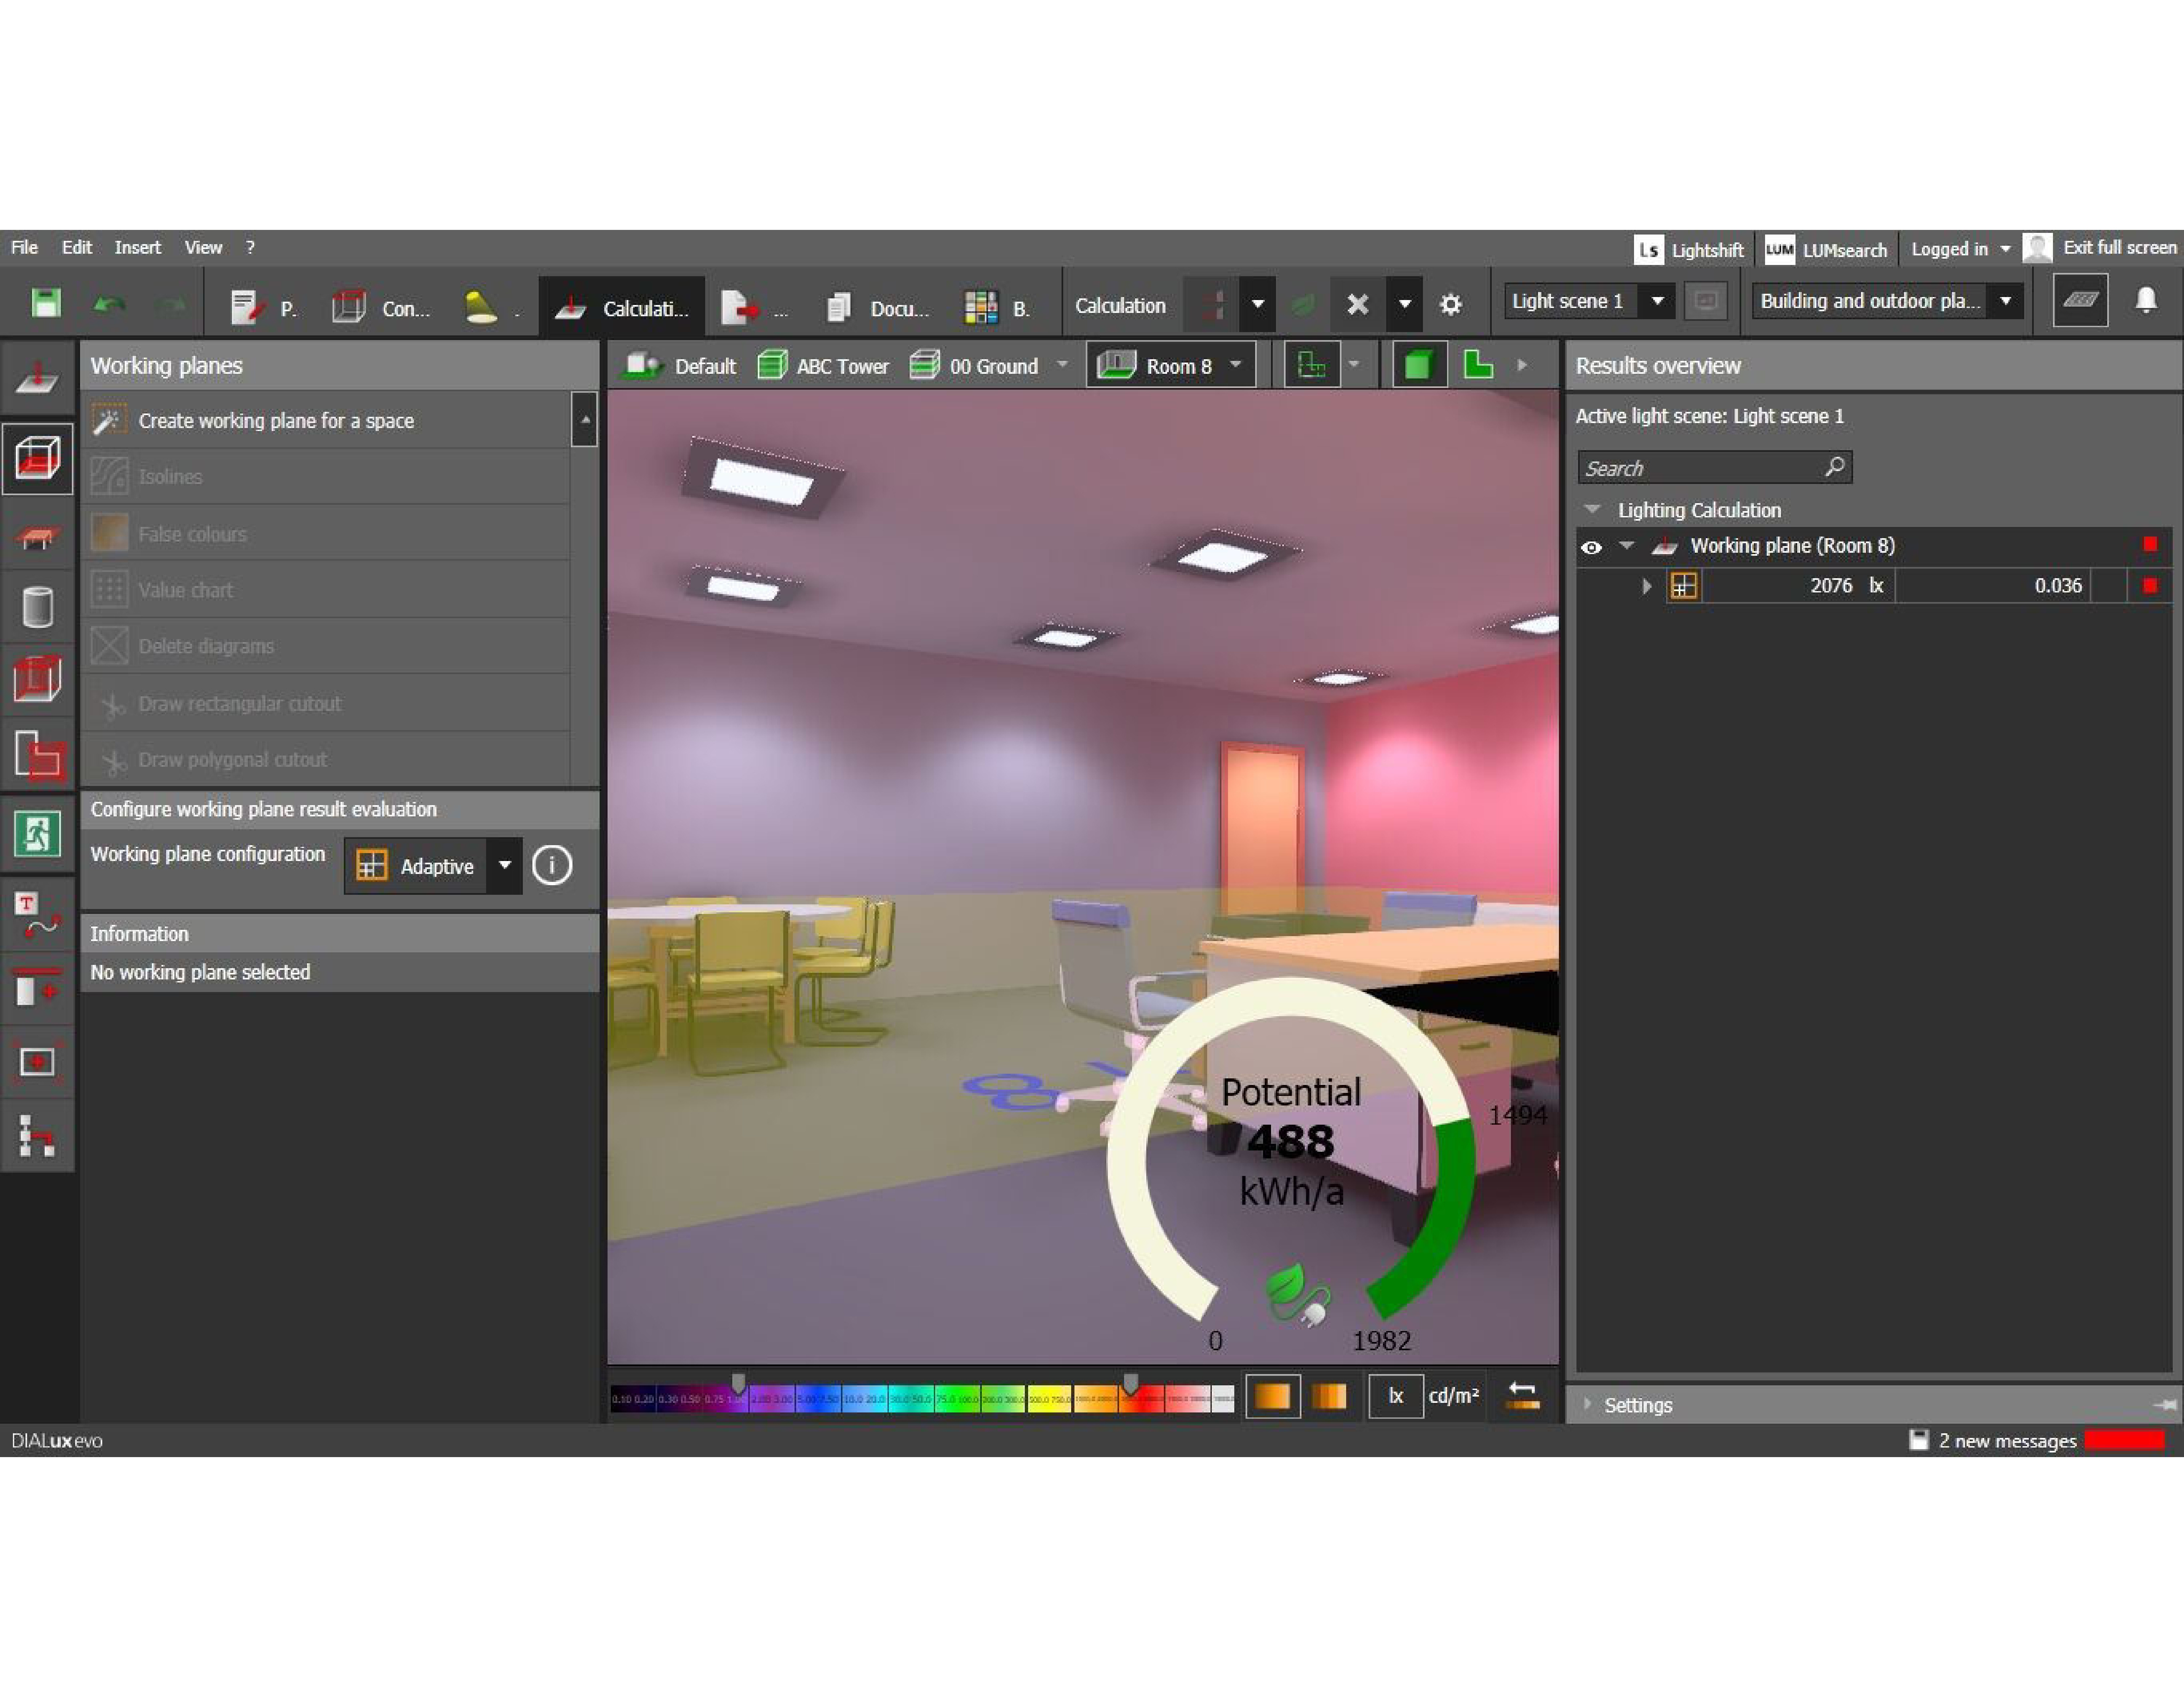Open Light scene 1 dropdown
This screenshot has width=2184, height=1687.
pyautogui.click(x=1657, y=301)
